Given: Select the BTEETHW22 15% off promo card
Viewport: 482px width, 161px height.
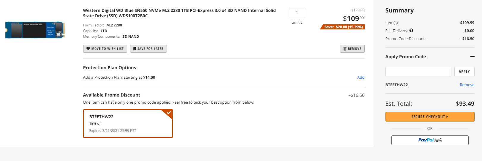Looking at the screenshot, I should (128, 124).
